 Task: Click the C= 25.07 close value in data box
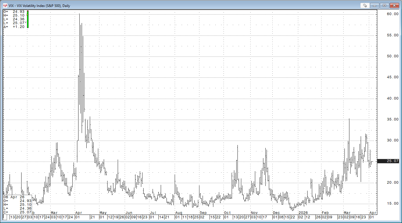click(x=17, y=212)
